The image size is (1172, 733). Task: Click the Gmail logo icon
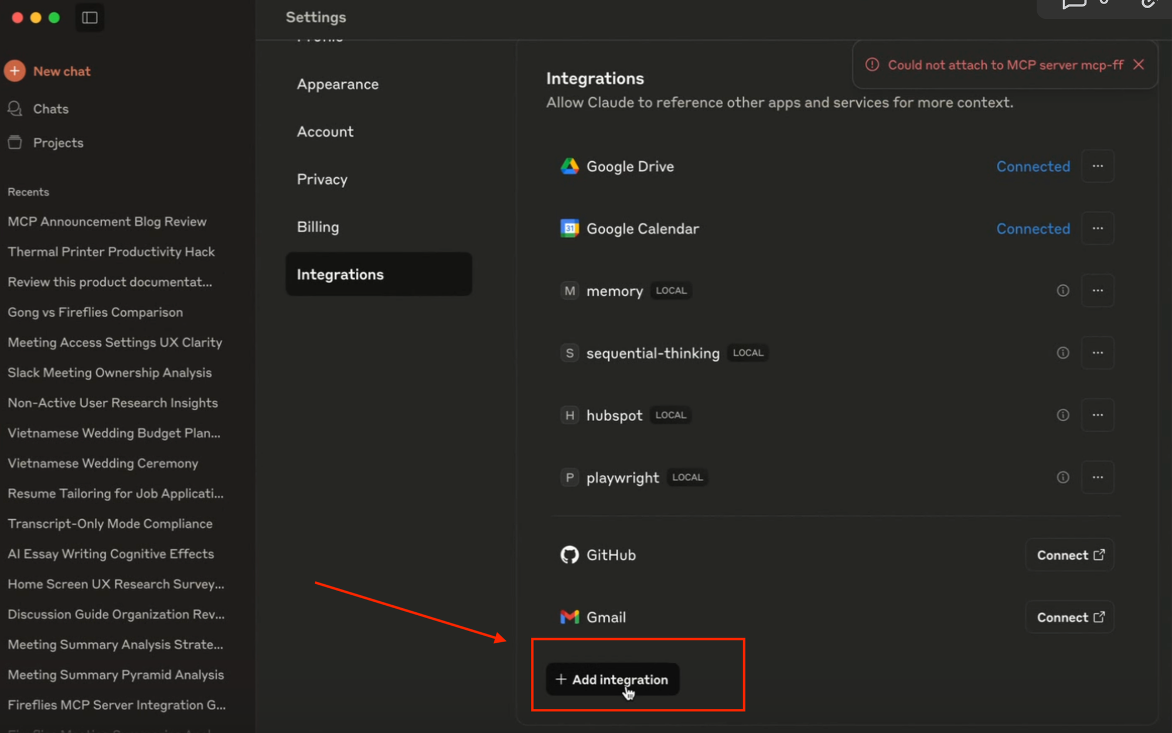(570, 617)
